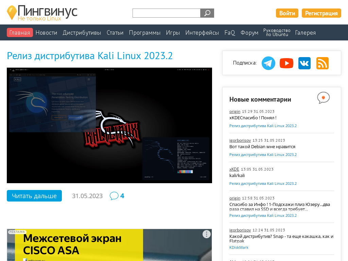
Task: Click the Пингвинус site logo
Action: click(x=42, y=13)
